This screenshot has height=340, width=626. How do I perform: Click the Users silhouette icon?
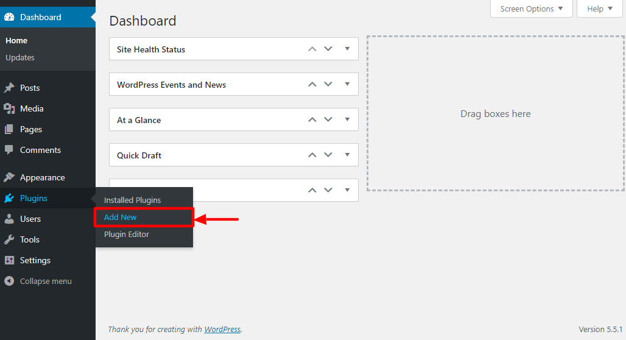[9, 219]
